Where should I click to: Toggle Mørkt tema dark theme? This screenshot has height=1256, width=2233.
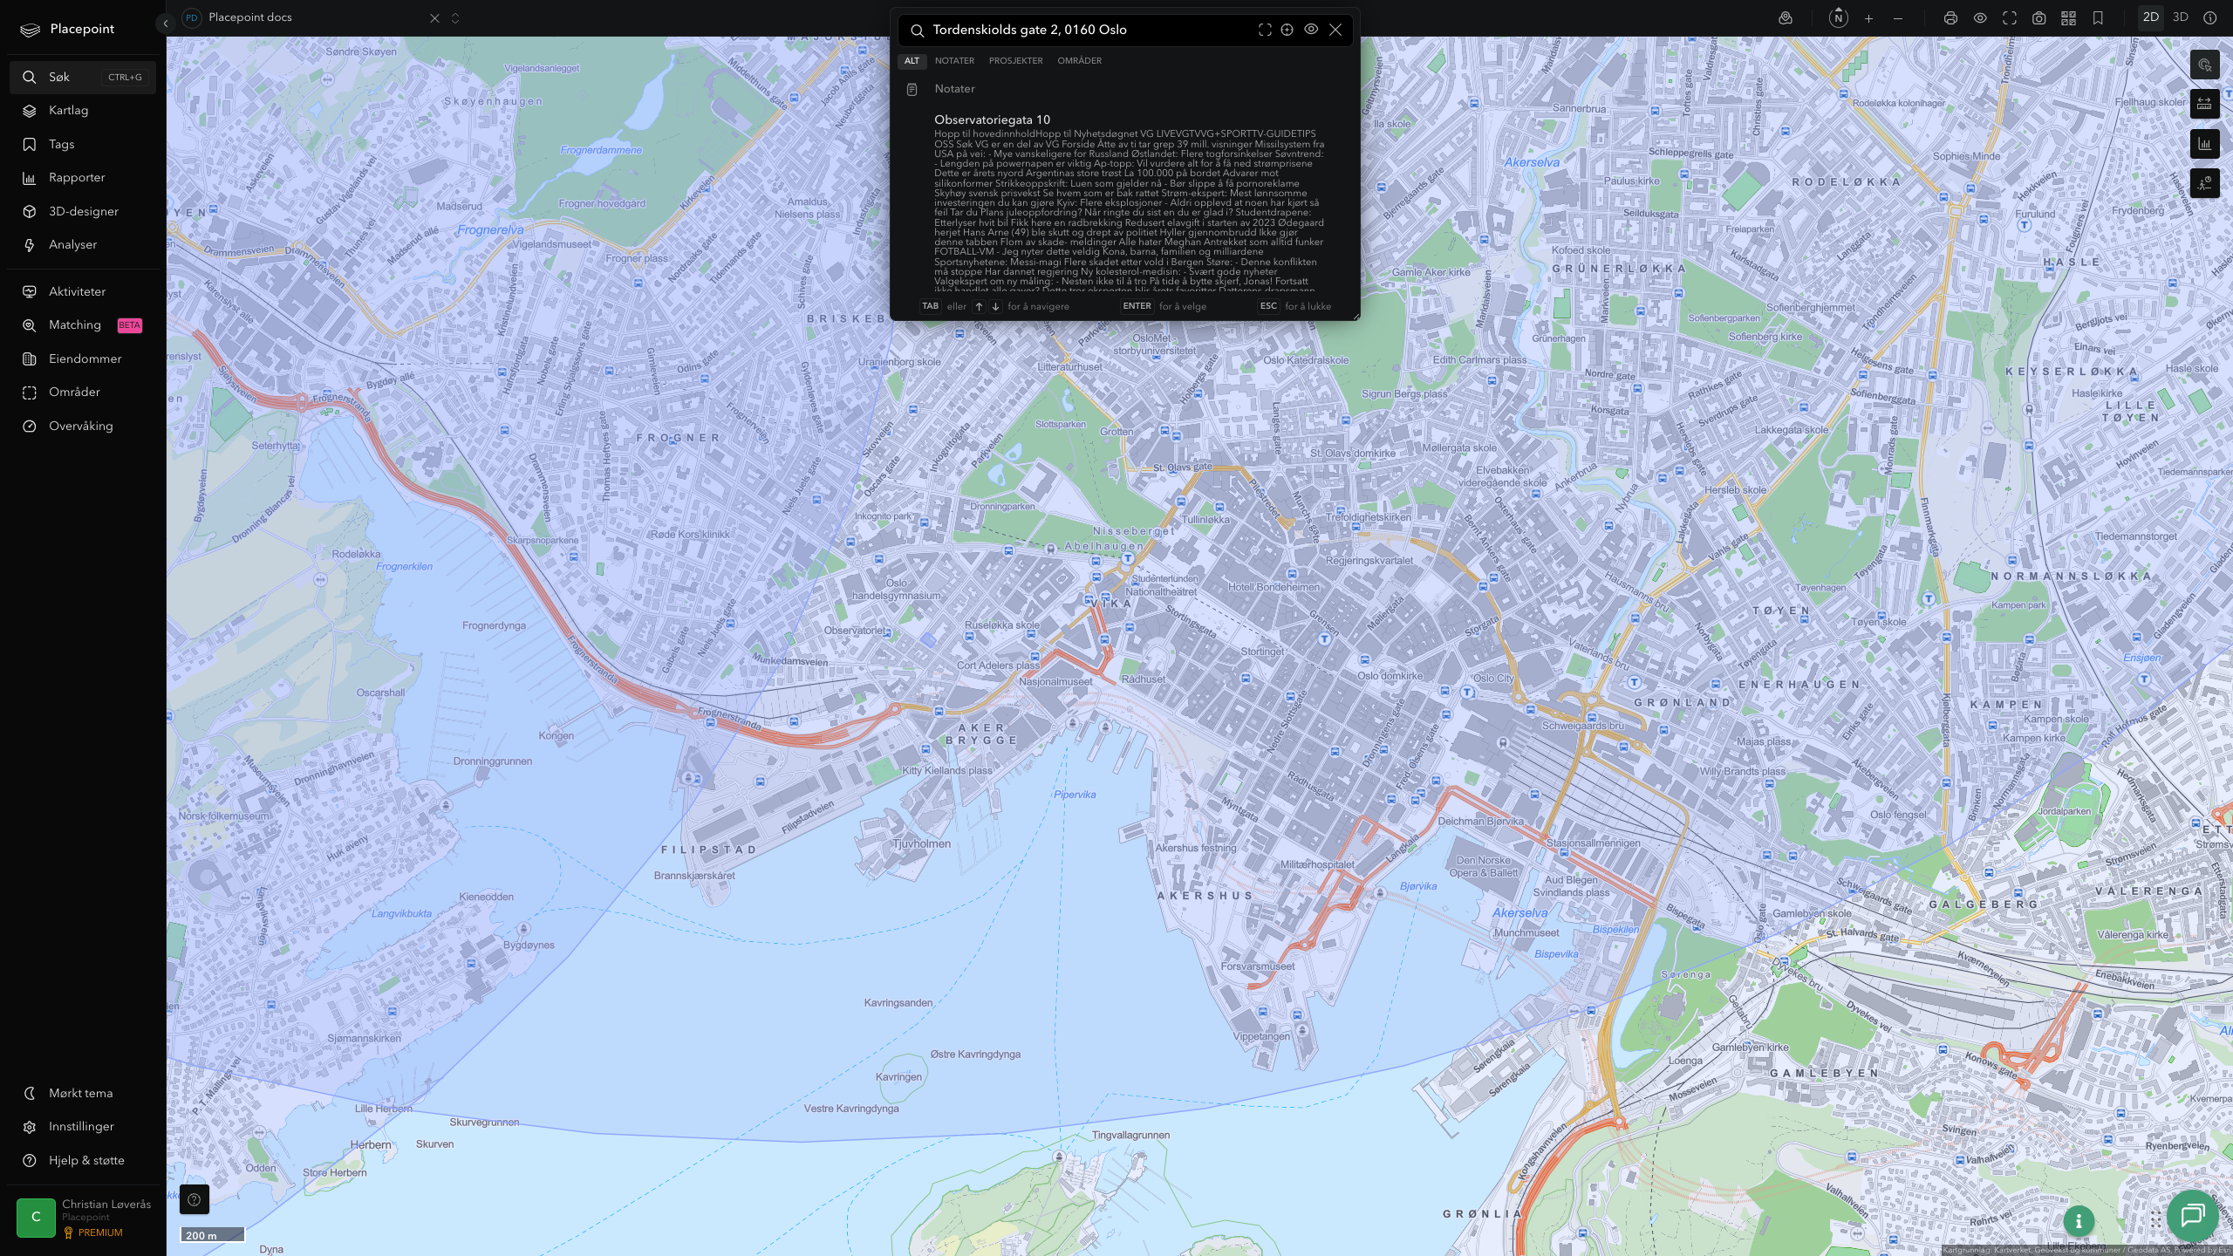(82, 1094)
